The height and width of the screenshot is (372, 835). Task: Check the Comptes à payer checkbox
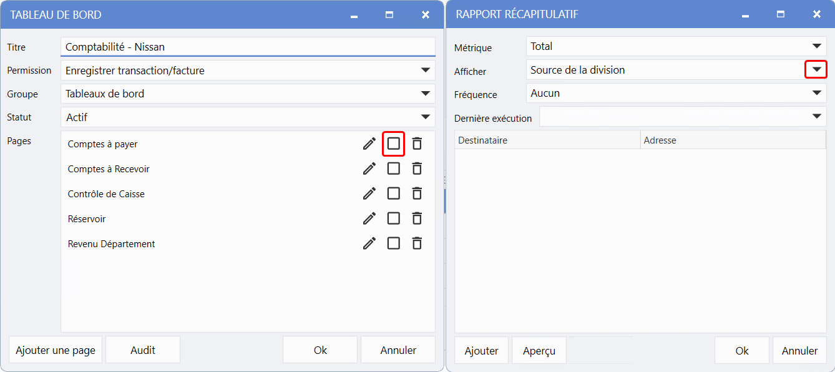click(393, 144)
